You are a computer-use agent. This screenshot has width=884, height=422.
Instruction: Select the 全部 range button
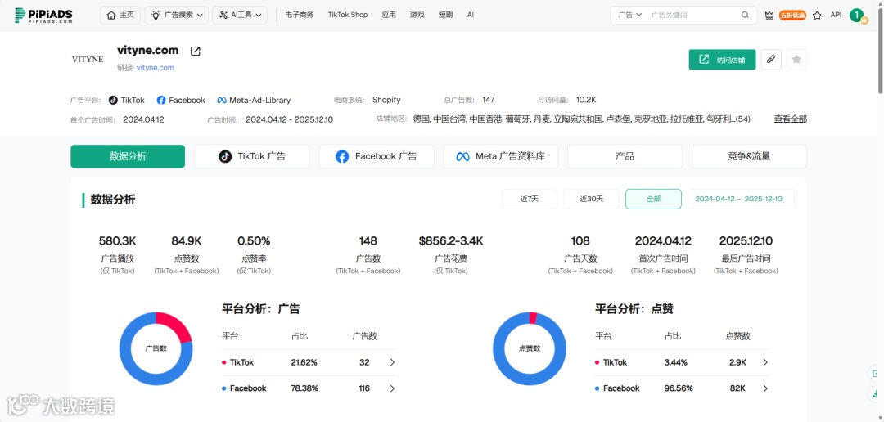pos(653,199)
